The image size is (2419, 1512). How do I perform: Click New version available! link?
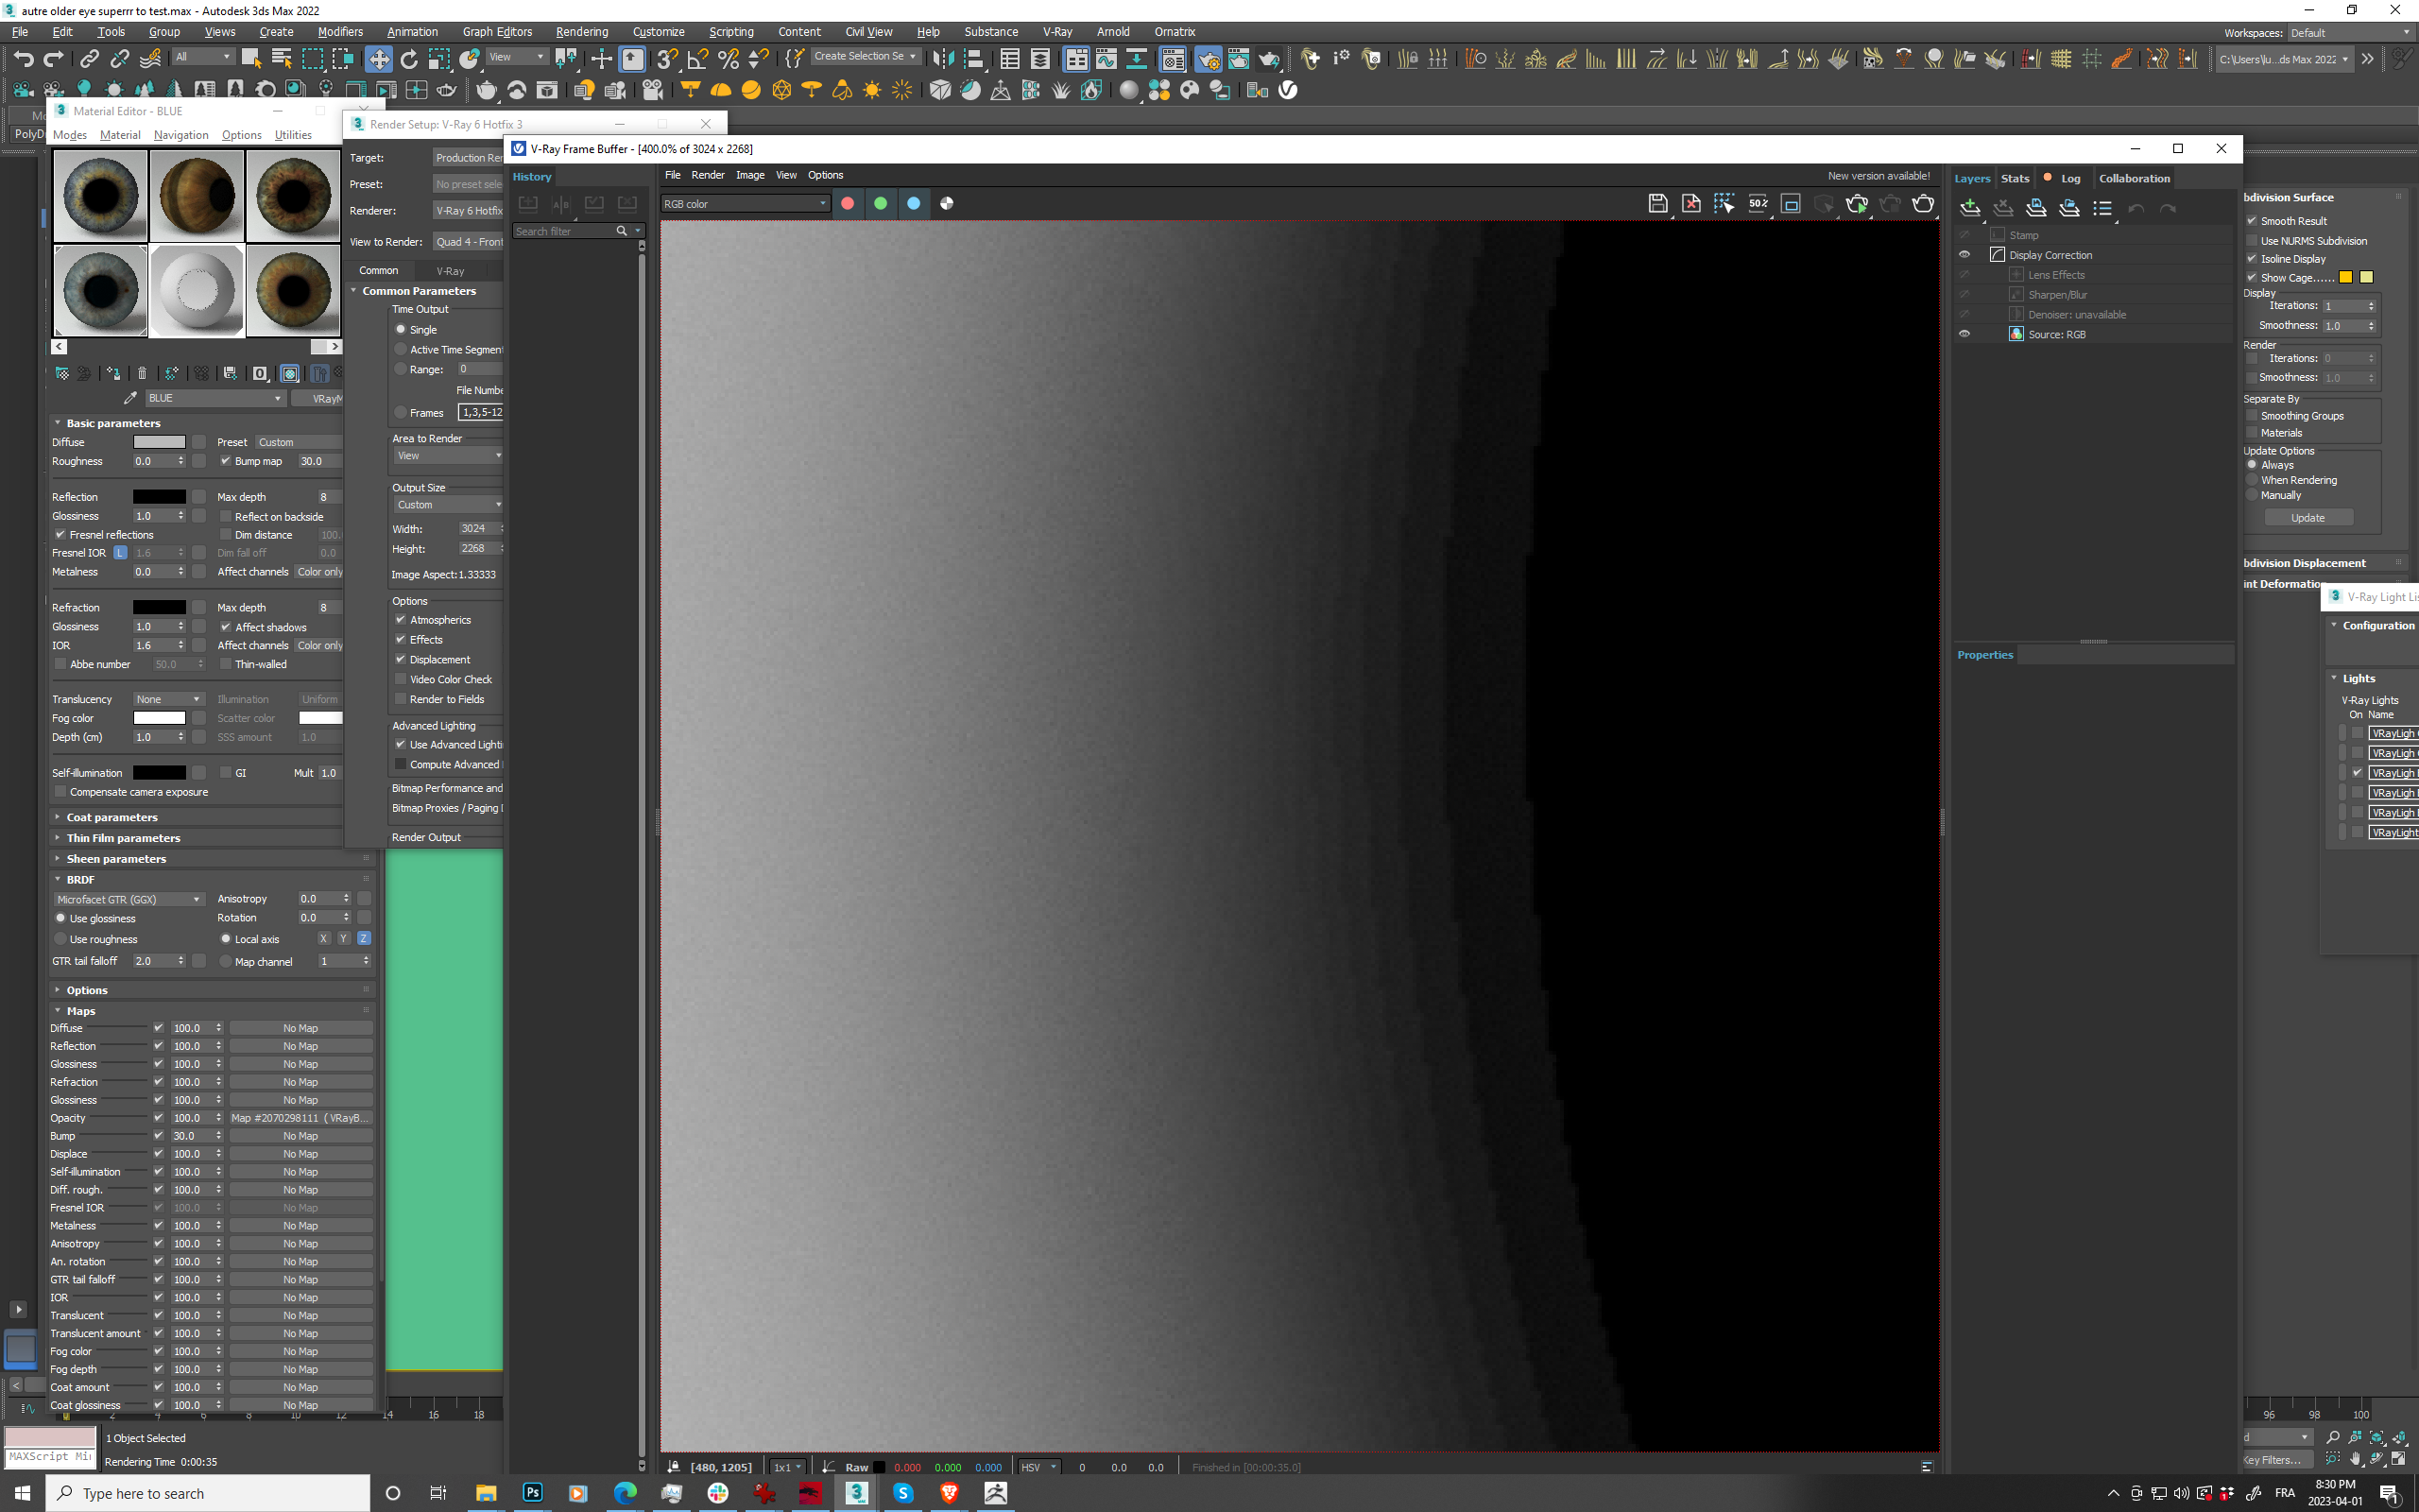1879,176
